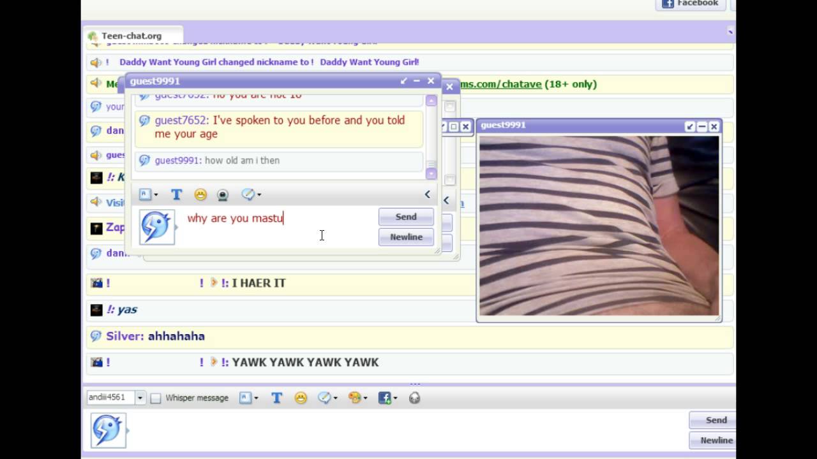817x459 pixels.
Task: Open the clear-chat options dropdown in private chat
Action: 251,195
